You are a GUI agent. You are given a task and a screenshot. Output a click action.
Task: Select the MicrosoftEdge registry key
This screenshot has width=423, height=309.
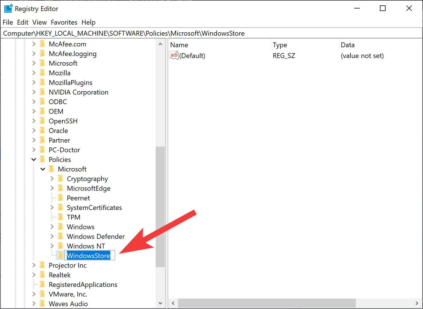88,188
